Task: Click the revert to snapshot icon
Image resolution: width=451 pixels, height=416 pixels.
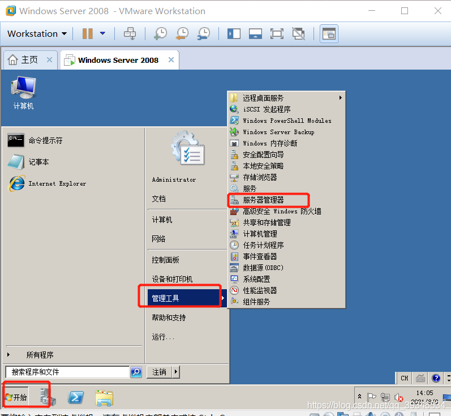Action: [182, 33]
